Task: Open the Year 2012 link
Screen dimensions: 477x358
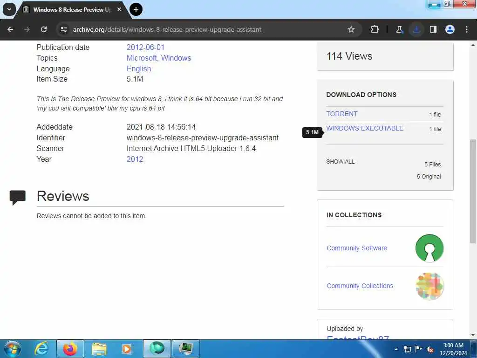Action: pyautogui.click(x=135, y=159)
